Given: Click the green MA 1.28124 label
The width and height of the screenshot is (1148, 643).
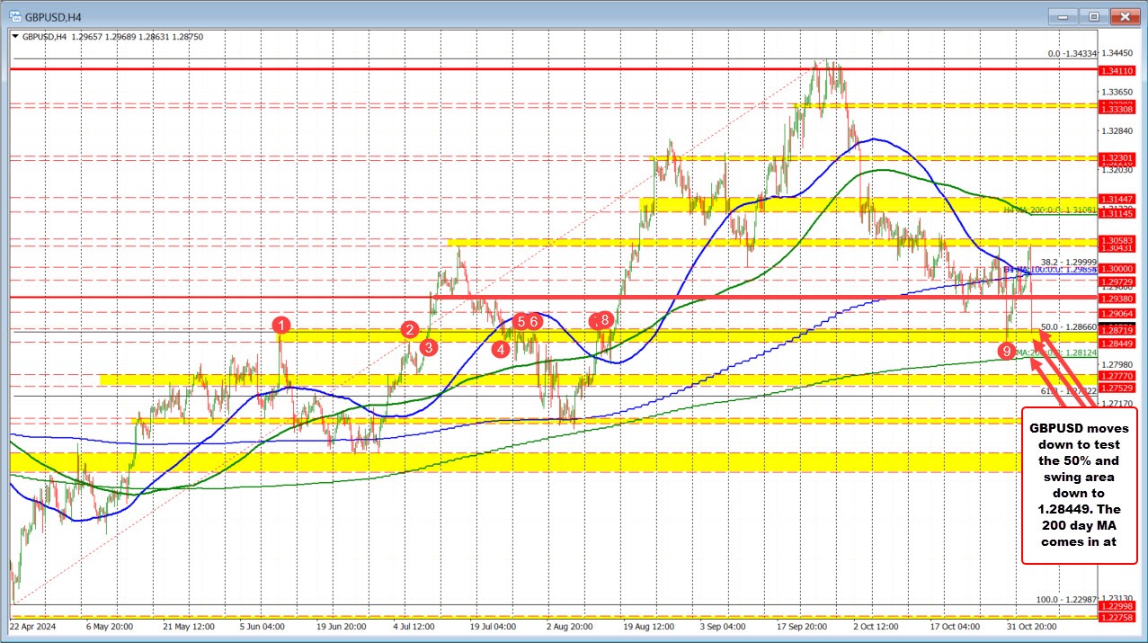Looking at the screenshot, I should 1056,353.
